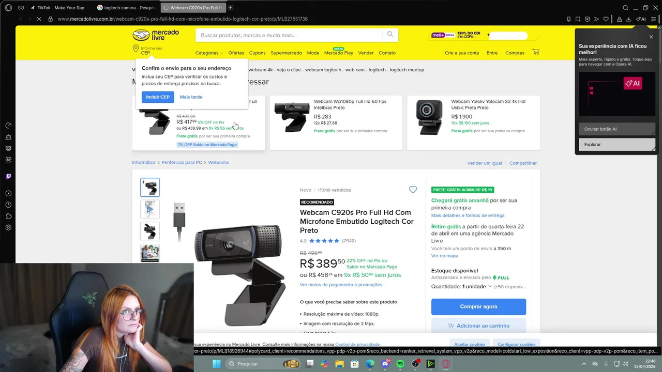Click the Explorar button in AI popup
The image size is (662, 372).
pyautogui.click(x=617, y=144)
